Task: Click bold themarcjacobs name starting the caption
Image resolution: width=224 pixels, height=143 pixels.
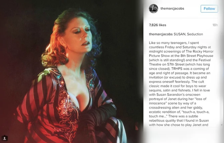Action: pos(161,34)
